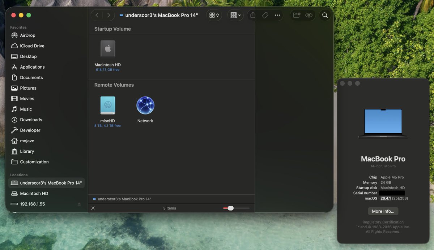This screenshot has width=434, height=250.
Task: Click the Apple M5 Pro chip value
Action: (392, 177)
